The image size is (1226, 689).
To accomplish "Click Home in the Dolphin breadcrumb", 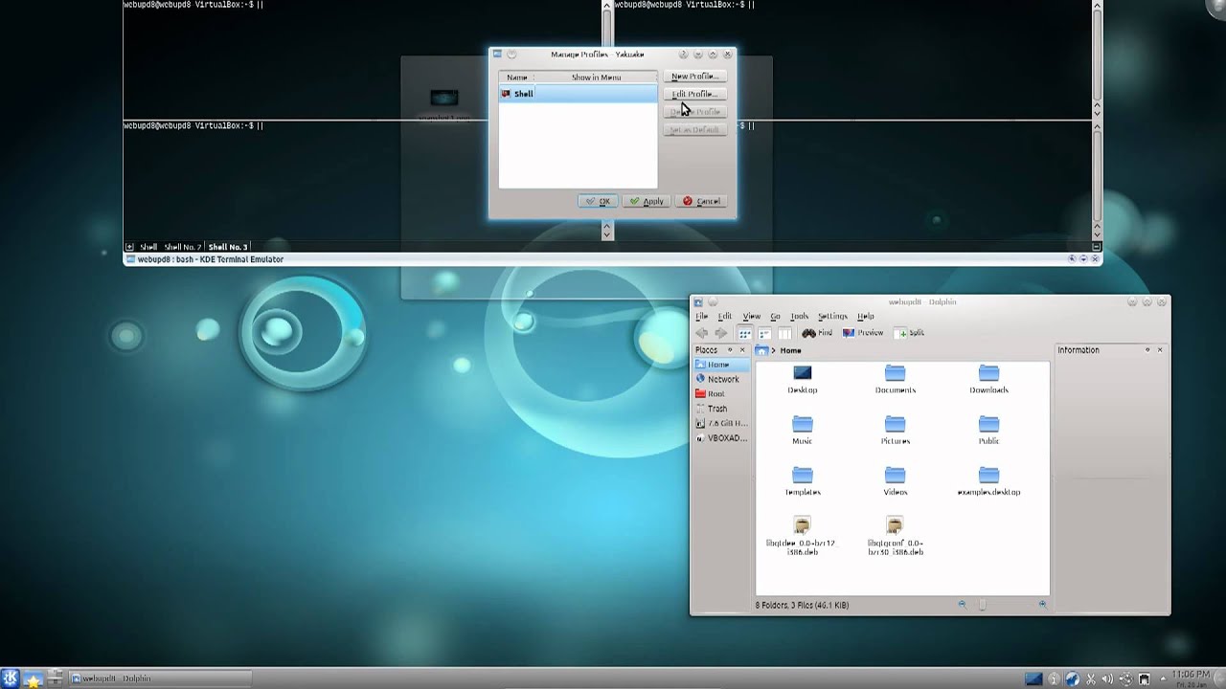I will pyautogui.click(x=790, y=350).
